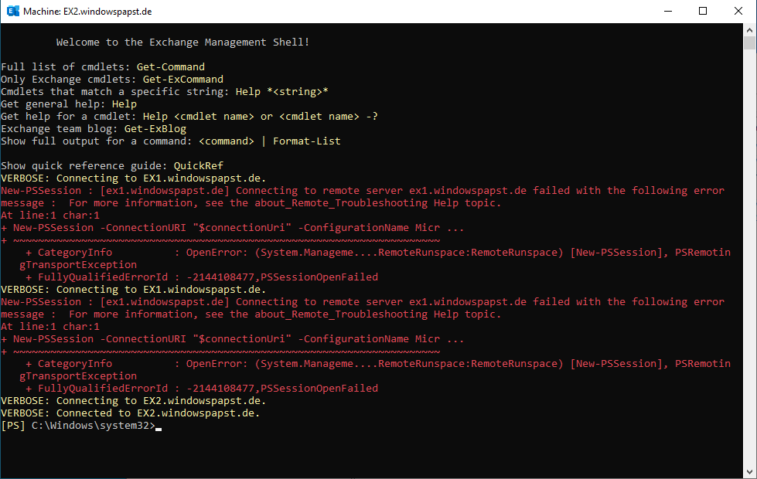The width and height of the screenshot is (757, 479).
Task: Click the vertical scrollbar thumb
Action: pos(749,43)
